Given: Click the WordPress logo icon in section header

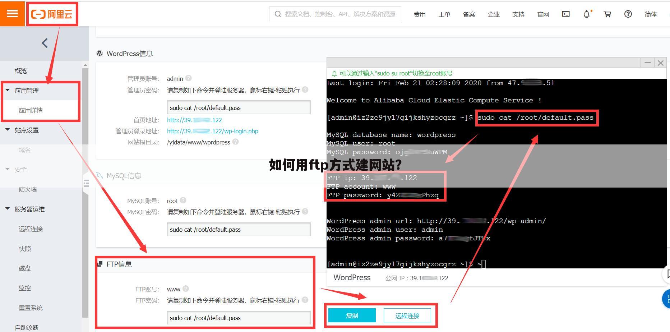Looking at the screenshot, I should pos(100,54).
